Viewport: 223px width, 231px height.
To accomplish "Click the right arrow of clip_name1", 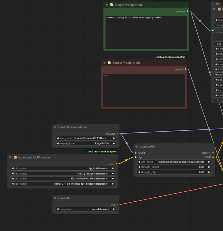I will click(113, 168).
